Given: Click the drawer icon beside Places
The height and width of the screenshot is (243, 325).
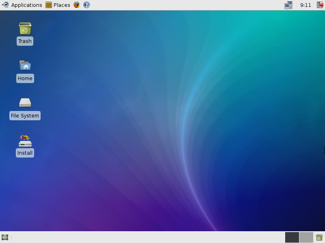Looking at the screenshot, I should 49,5.
